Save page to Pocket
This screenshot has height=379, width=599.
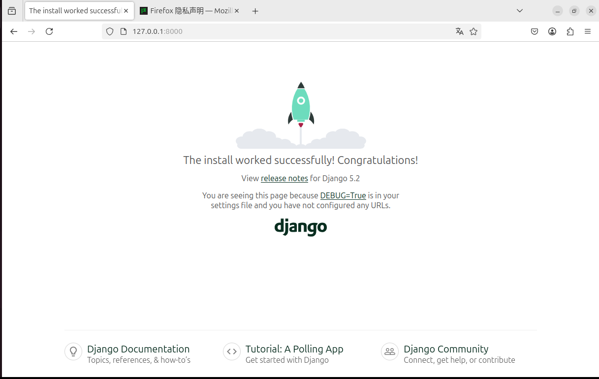pos(535,31)
